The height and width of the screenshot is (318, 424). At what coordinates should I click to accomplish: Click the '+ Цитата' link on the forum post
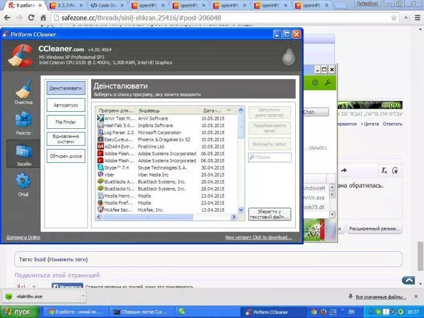point(369,124)
